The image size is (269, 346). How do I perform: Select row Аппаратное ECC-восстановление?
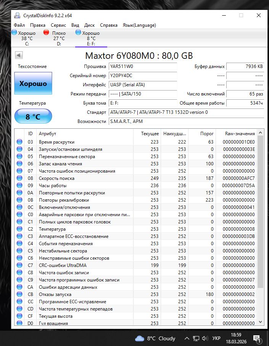point(135,236)
